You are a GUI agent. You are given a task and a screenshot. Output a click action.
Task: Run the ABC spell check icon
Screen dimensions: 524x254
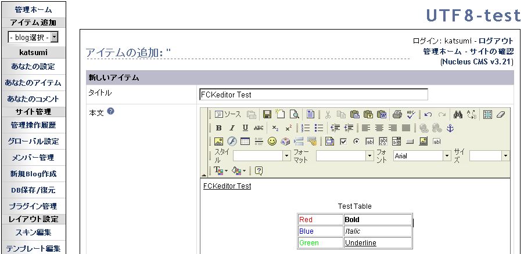[x=411, y=114]
